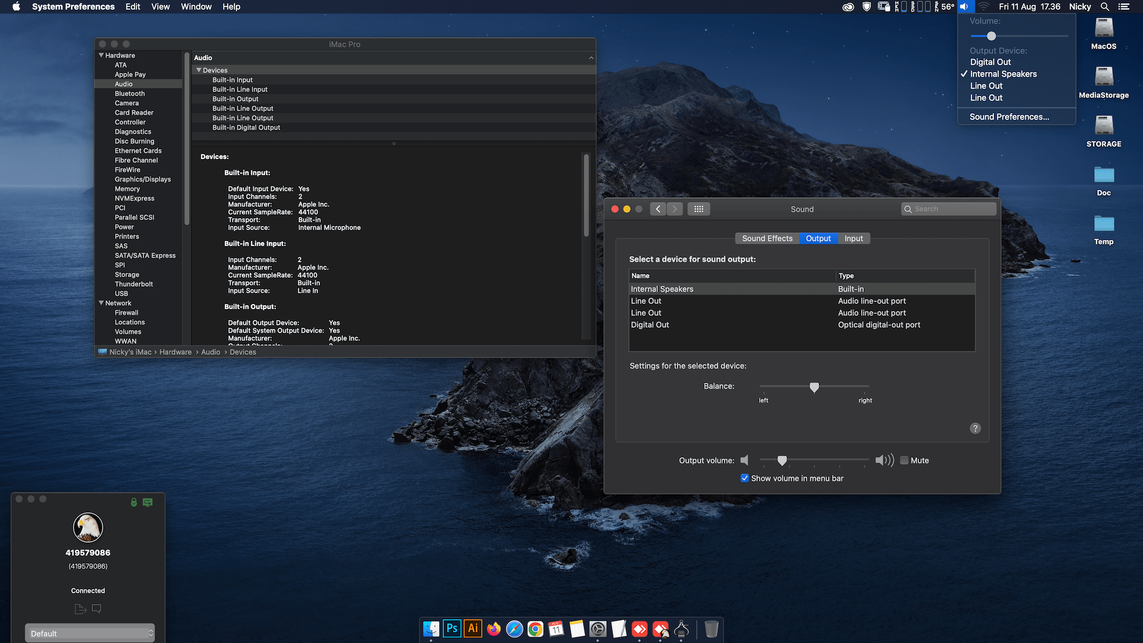The image size is (1143, 643).
Task: Select Digital Out in the output device table
Action: coord(802,324)
